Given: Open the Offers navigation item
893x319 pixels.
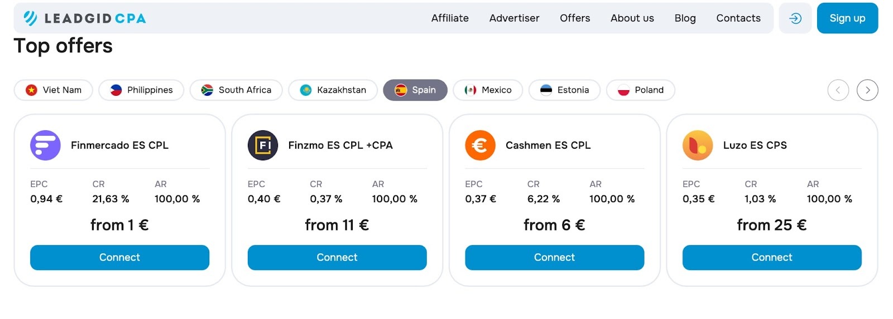Looking at the screenshot, I should click(x=575, y=18).
